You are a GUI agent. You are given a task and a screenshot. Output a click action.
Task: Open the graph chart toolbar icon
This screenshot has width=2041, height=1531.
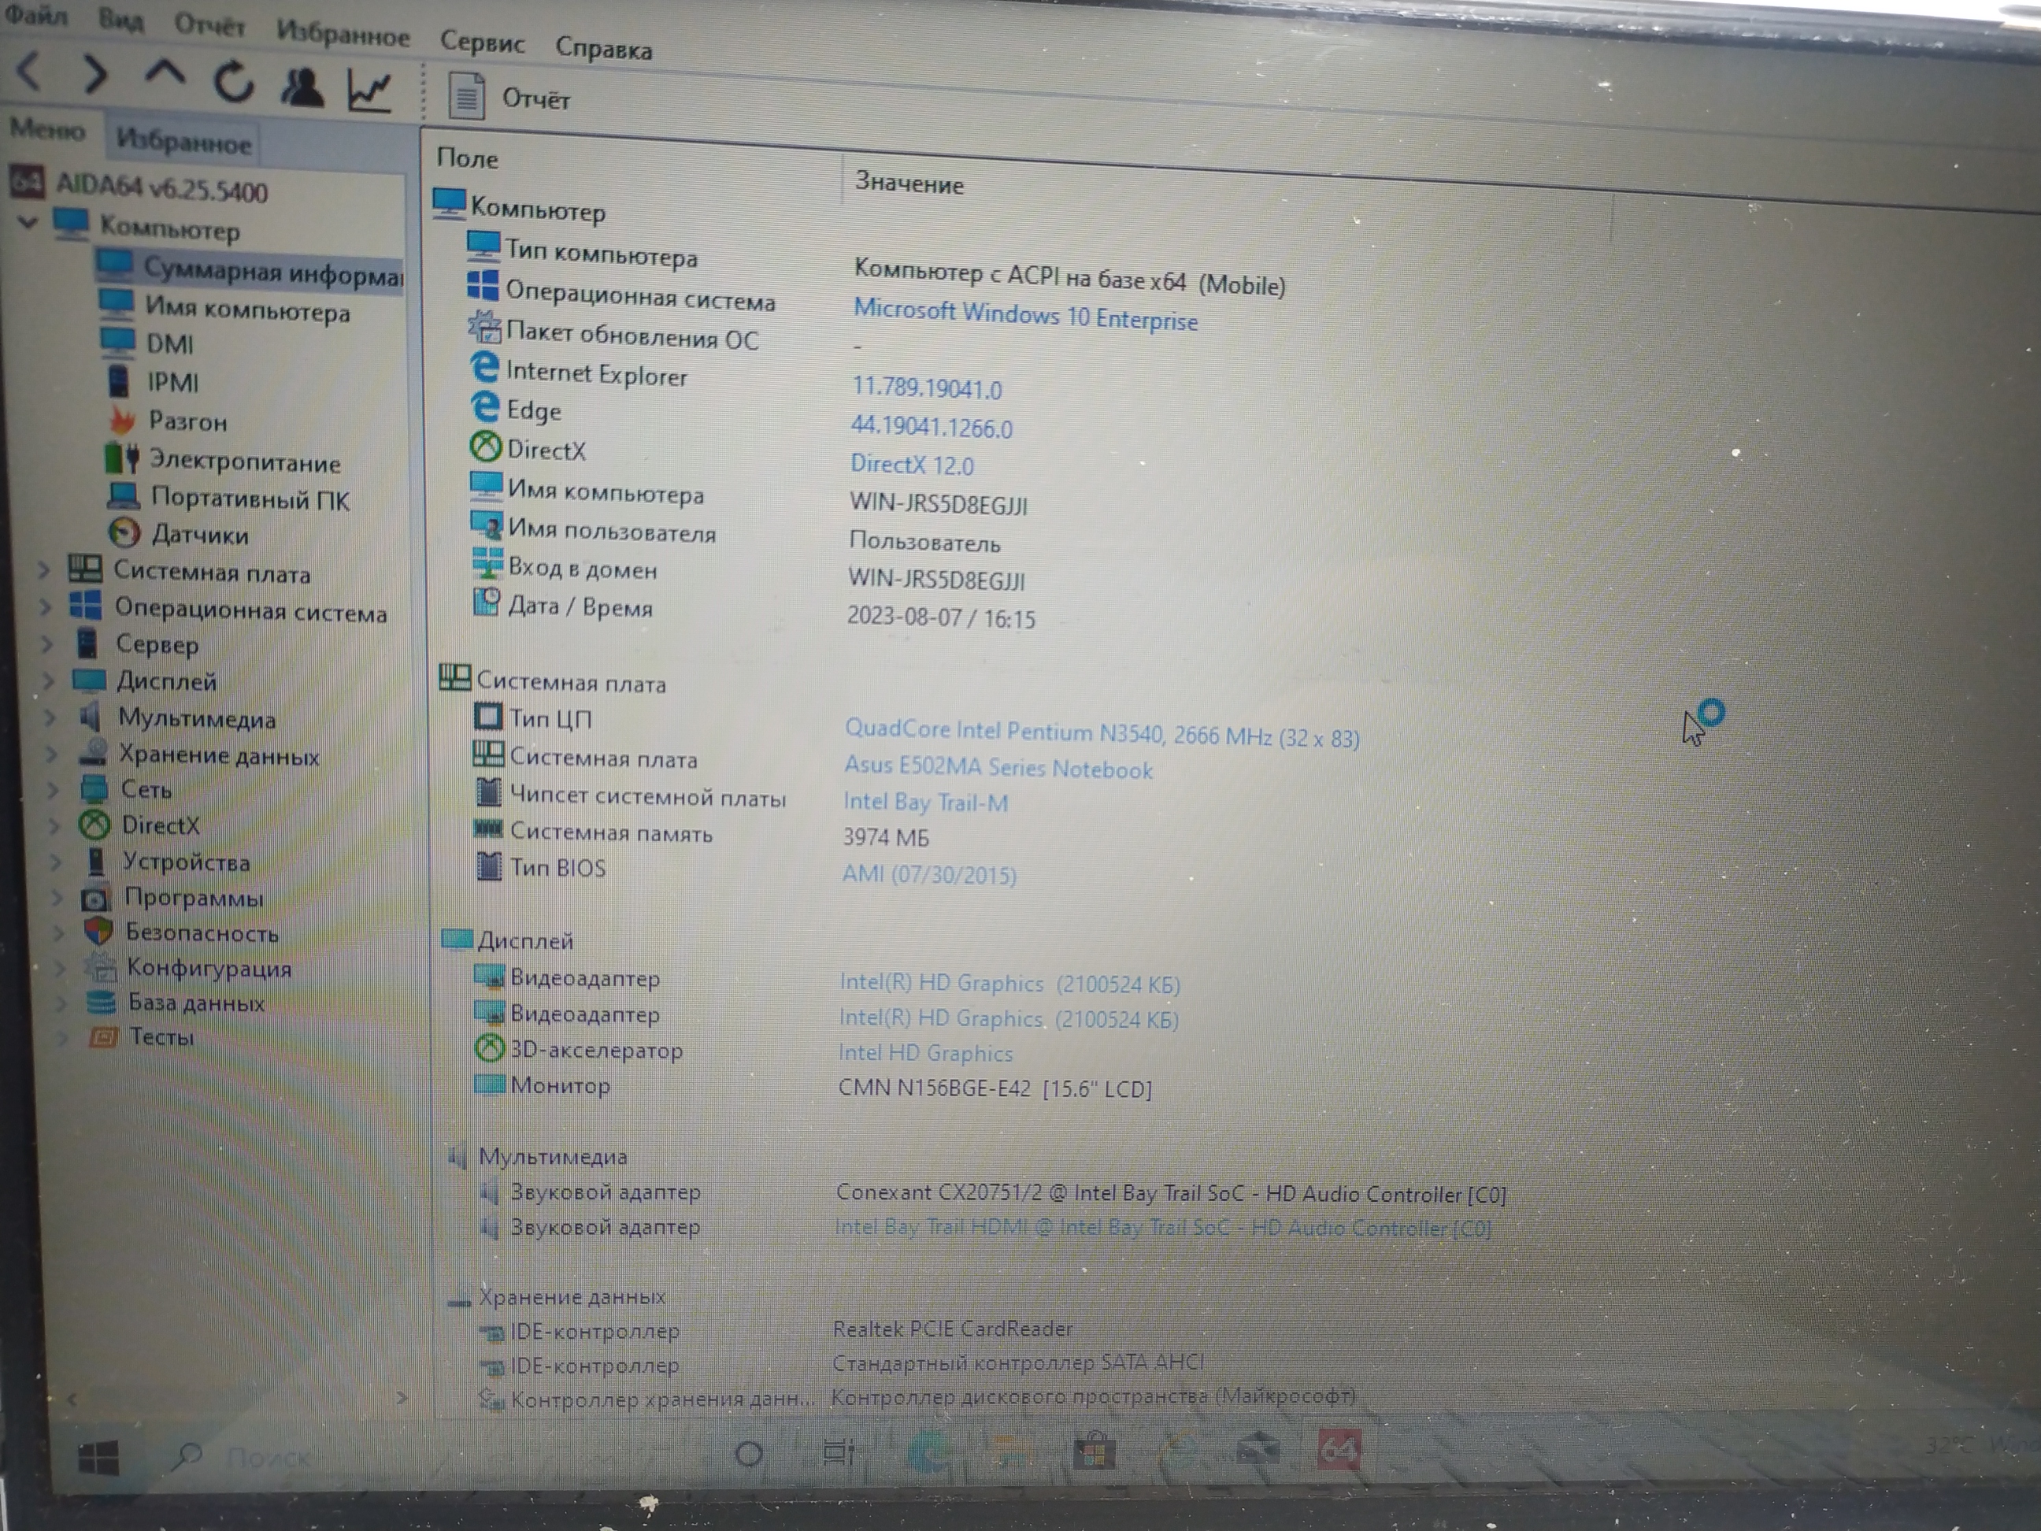369,91
